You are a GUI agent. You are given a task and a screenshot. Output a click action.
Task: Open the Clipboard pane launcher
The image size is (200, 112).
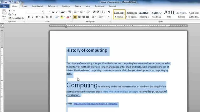tap(24, 22)
